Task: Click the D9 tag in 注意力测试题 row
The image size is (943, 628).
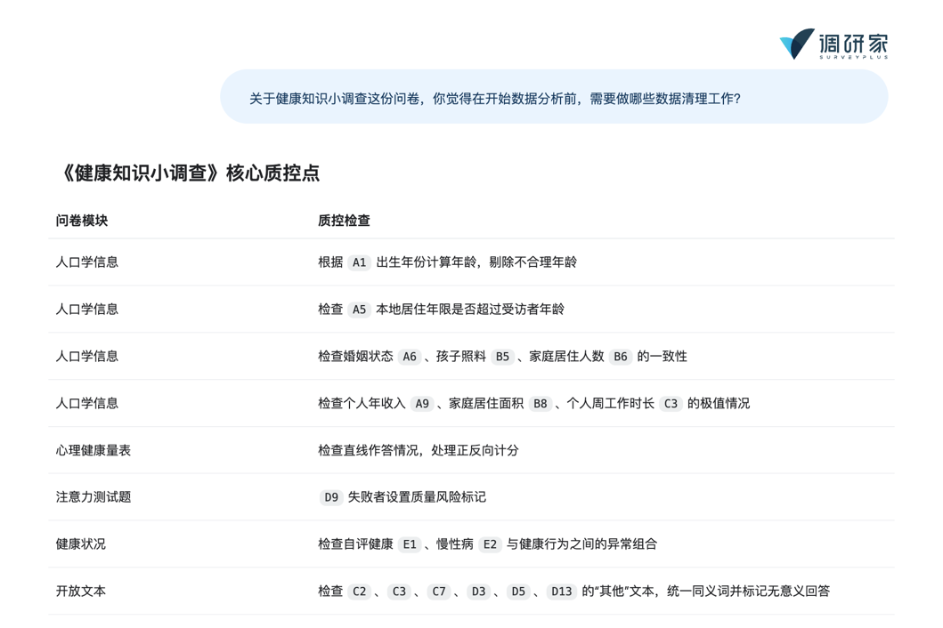Action: [331, 497]
